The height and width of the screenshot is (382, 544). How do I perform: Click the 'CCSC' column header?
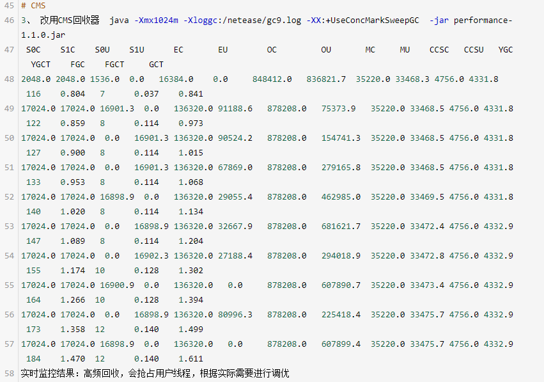439,50
